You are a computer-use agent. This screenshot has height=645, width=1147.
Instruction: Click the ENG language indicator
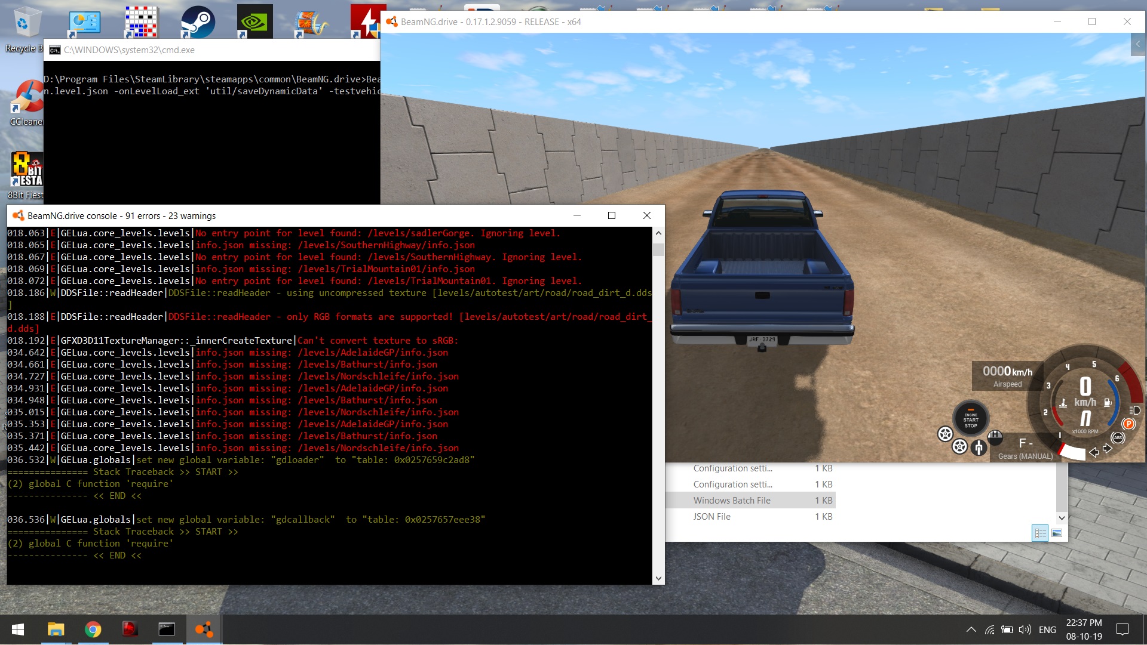tap(1047, 629)
